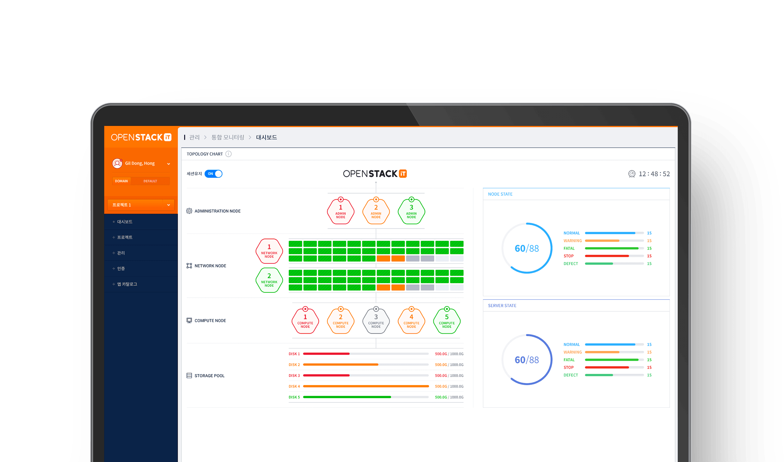This screenshot has height=462, width=784.
Task: Click the 통합 모니터링 breadcrumb link
Action: pyautogui.click(x=228, y=137)
